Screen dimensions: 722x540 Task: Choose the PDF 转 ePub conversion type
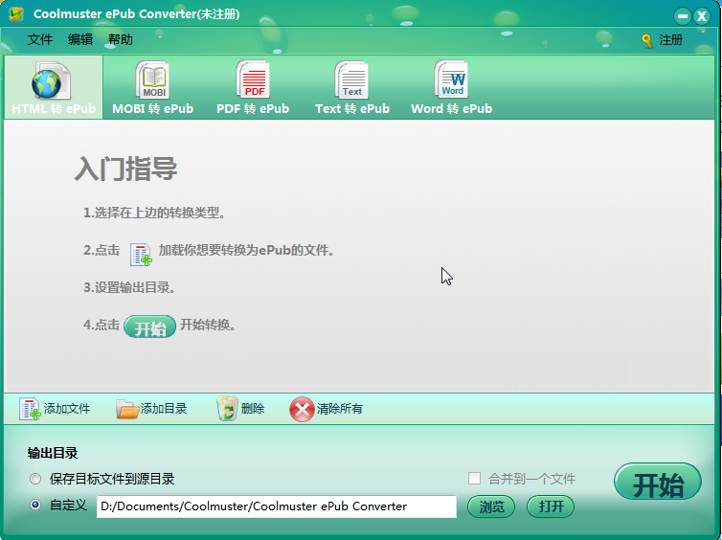point(253,87)
